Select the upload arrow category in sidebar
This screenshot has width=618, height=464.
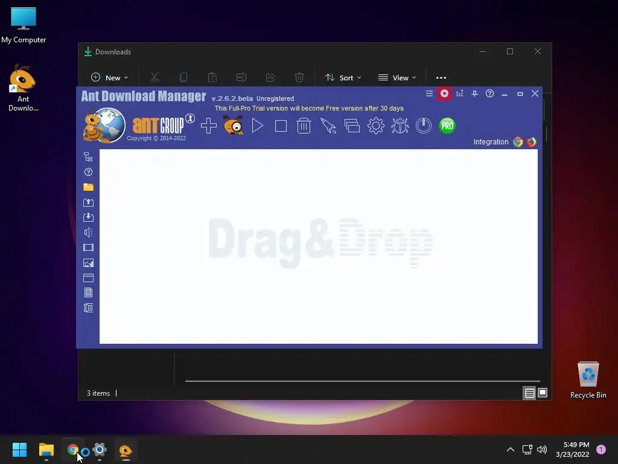(88, 202)
